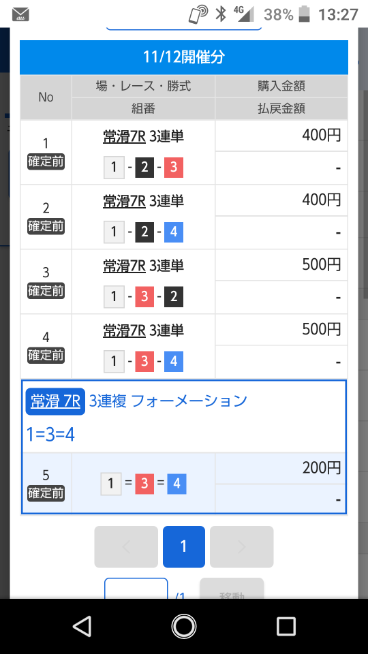Go to next page arrow button
This screenshot has height=654, width=368.
(241, 546)
